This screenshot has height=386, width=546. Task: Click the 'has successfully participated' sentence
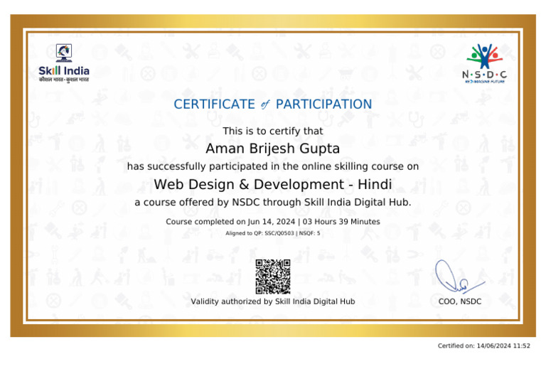(x=273, y=166)
